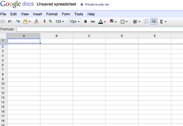Click the Unsaved spreadsheet title

coord(56,4)
